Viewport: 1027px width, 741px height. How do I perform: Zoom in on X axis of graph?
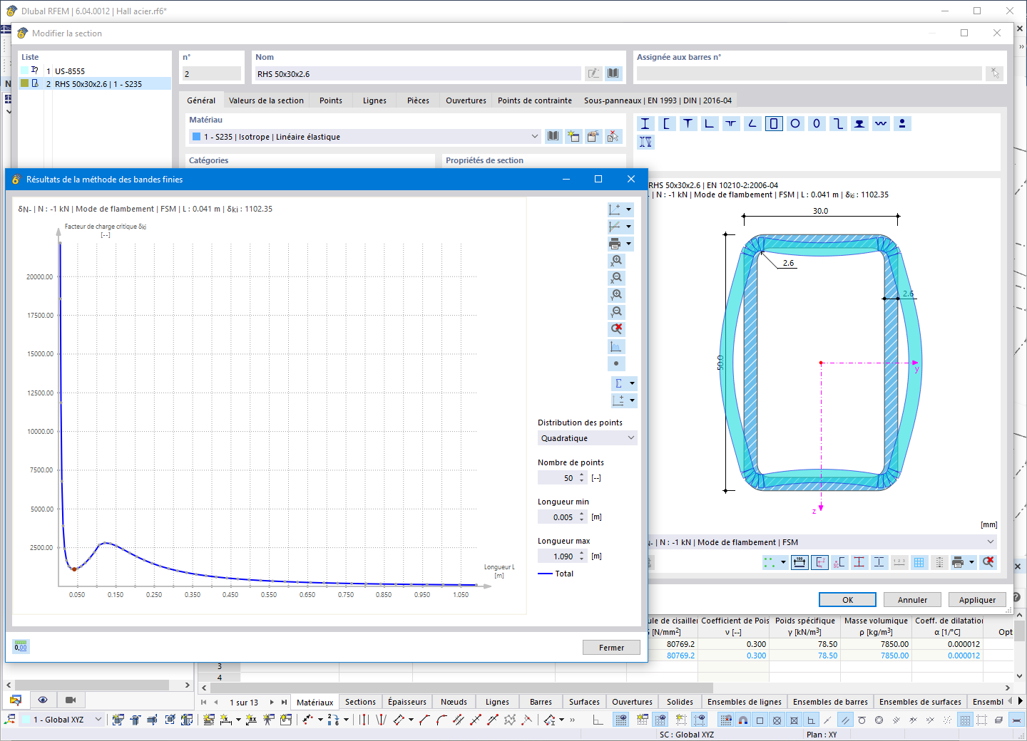pos(616,261)
